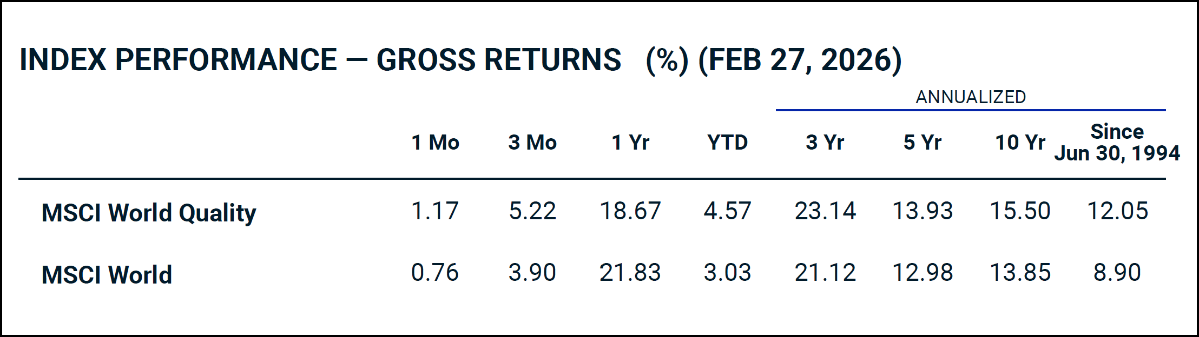Select the 18.67 one-year return cell
Image resolution: width=1199 pixels, height=337 pixels.
tap(630, 211)
